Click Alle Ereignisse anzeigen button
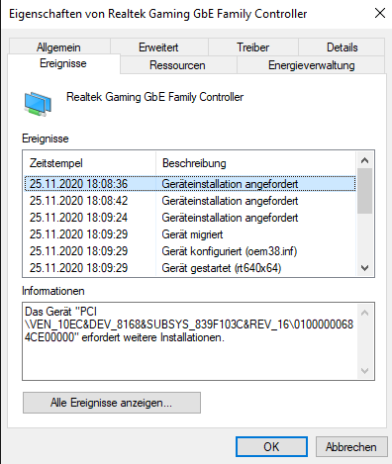 [x=112, y=403]
